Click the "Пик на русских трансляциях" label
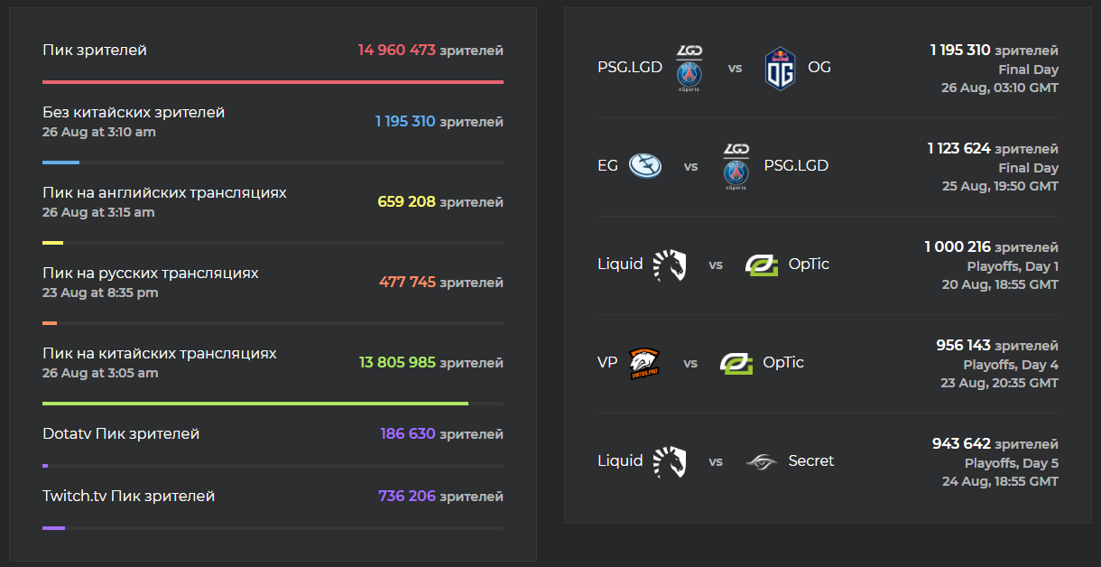The height and width of the screenshot is (567, 1101). pyautogui.click(x=151, y=274)
